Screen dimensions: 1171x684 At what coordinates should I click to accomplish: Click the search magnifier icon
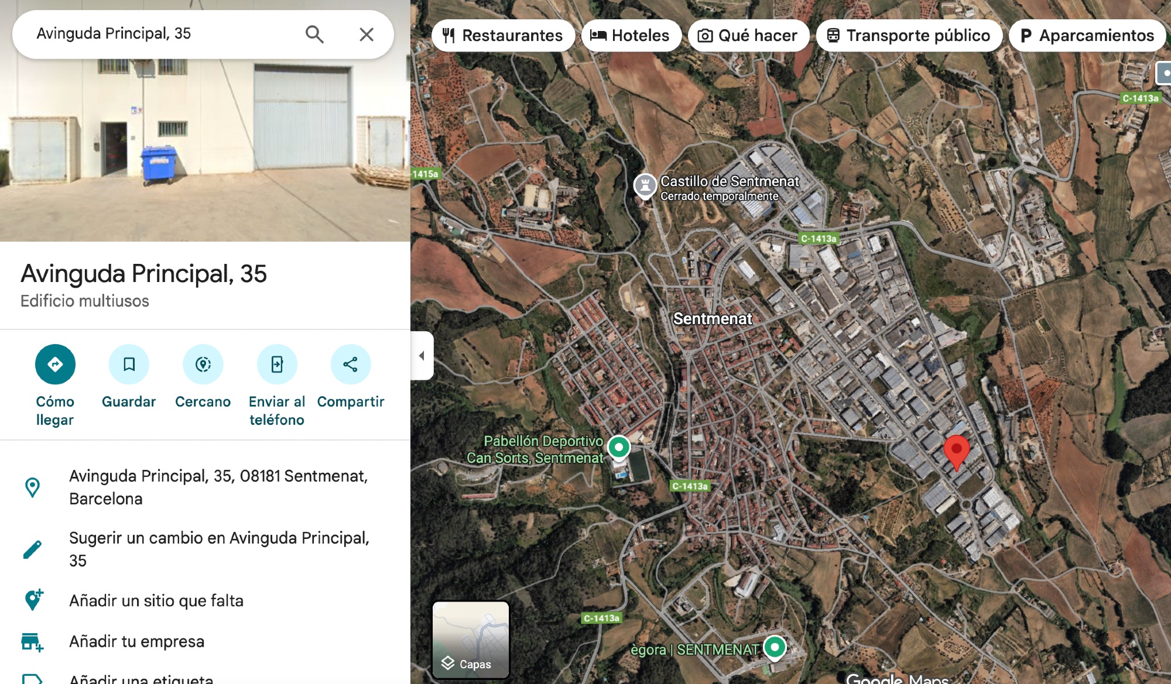314,35
